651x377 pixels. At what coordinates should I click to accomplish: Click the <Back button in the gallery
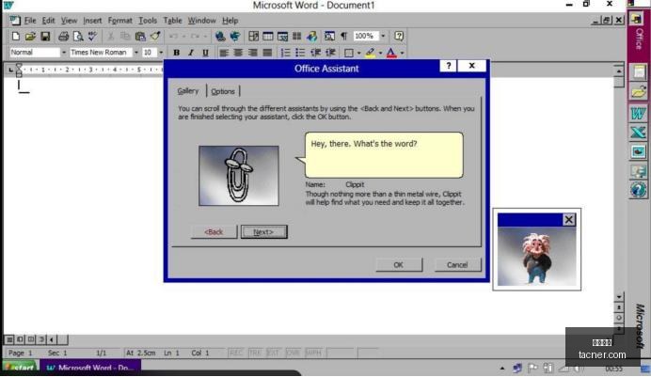[x=214, y=232]
